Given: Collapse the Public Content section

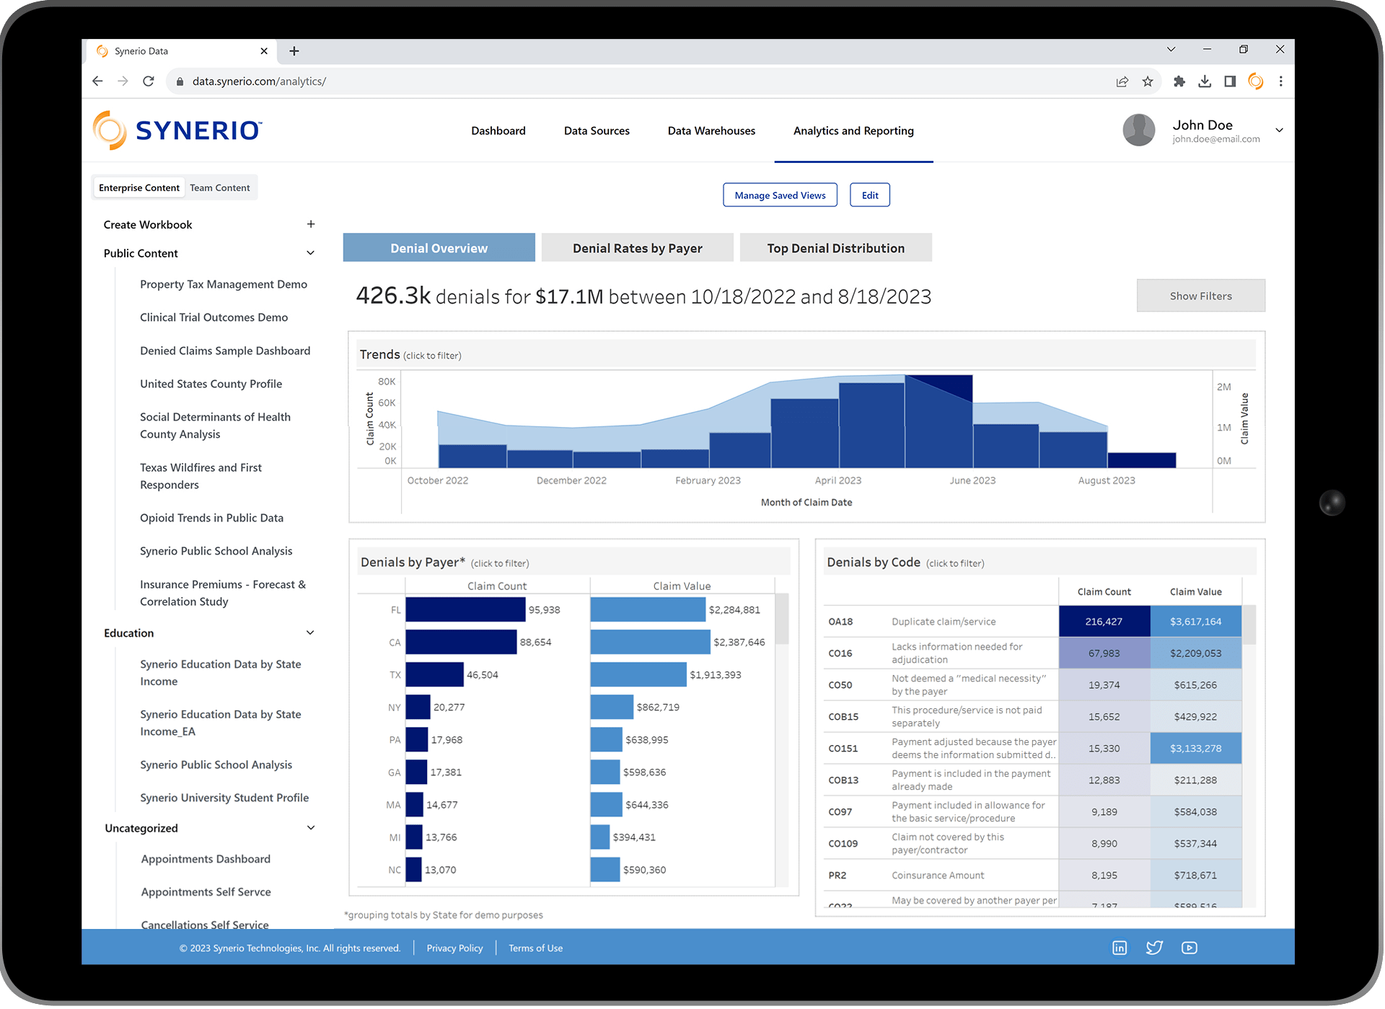Looking at the screenshot, I should point(311,253).
